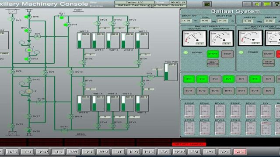Viewport: 280px width, 157px height.
Task: Toggle the BV13 push button in control panel
Action: point(215,91)
